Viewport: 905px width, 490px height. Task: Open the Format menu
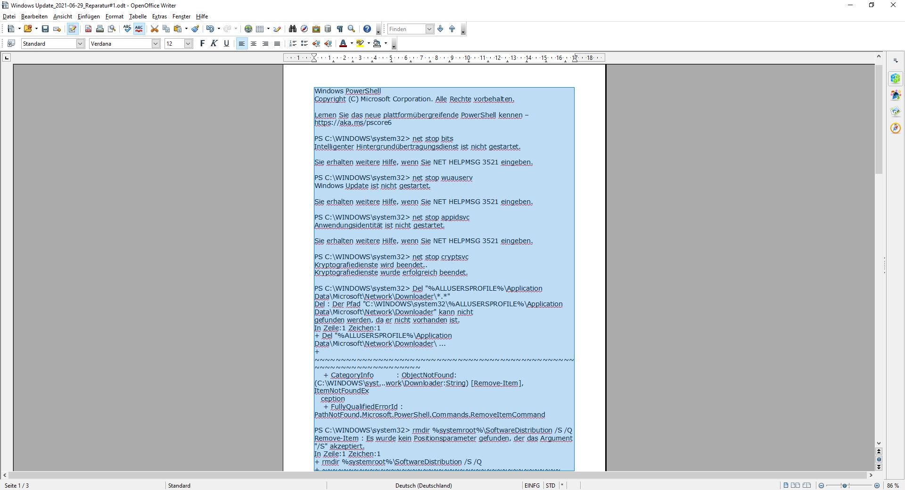(115, 16)
